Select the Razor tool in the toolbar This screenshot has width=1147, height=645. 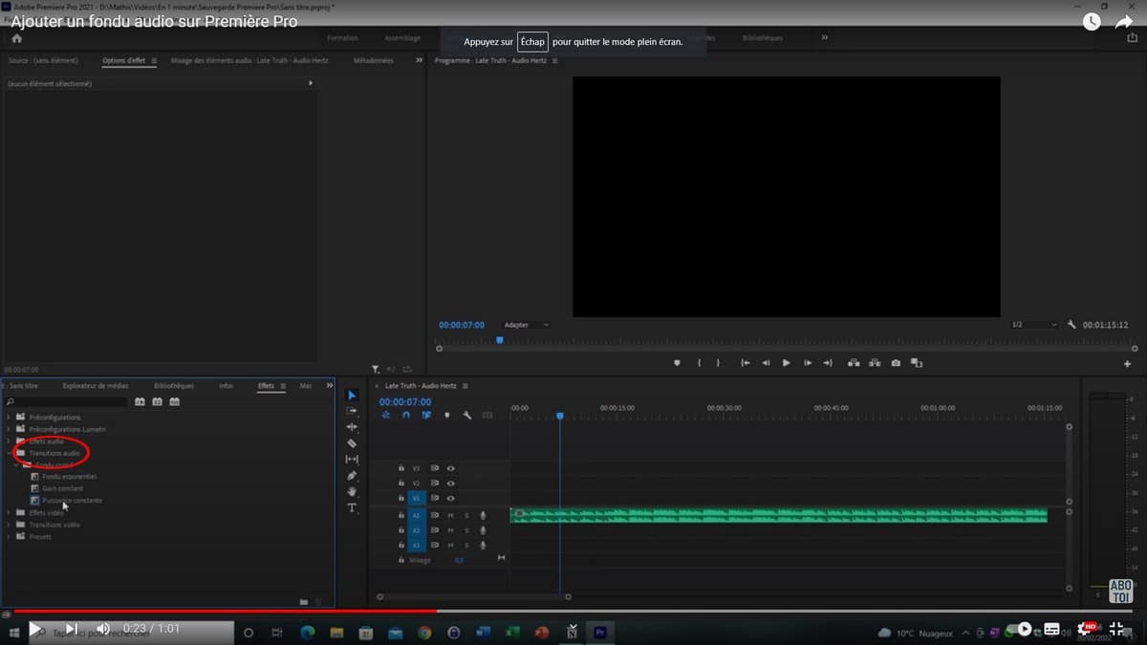[x=352, y=443]
